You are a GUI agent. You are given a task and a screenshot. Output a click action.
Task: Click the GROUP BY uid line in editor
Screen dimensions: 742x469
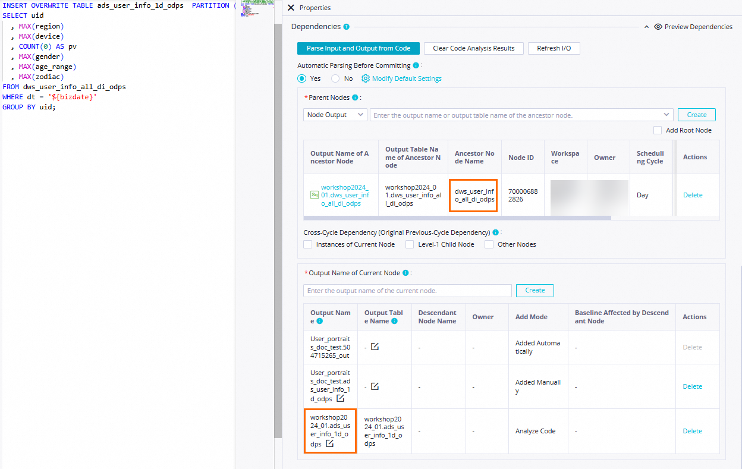pyautogui.click(x=29, y=107)
